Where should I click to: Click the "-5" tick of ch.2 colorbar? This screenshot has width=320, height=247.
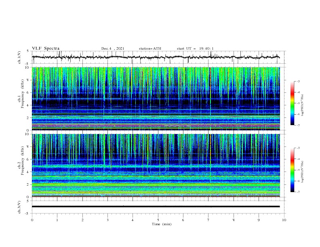pos(298,170)
